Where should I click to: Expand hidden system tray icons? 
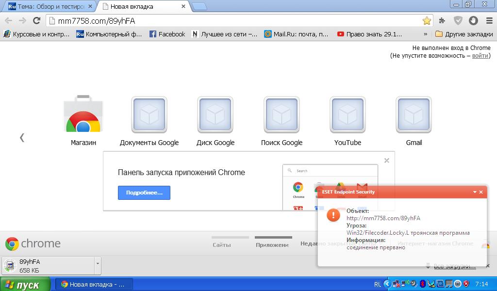pos(387,284)
